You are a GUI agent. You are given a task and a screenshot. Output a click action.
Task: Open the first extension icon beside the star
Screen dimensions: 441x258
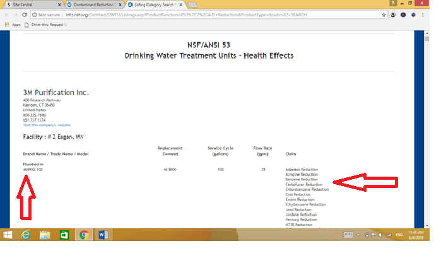(393, 15)
